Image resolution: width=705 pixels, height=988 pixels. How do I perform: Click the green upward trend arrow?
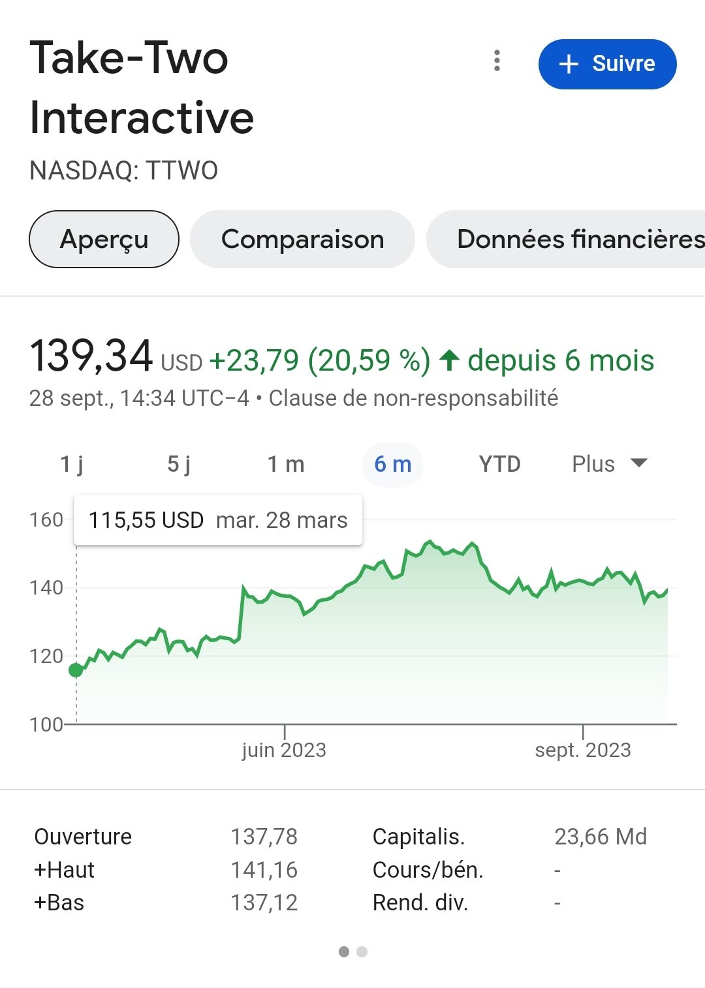click(449, 360)
